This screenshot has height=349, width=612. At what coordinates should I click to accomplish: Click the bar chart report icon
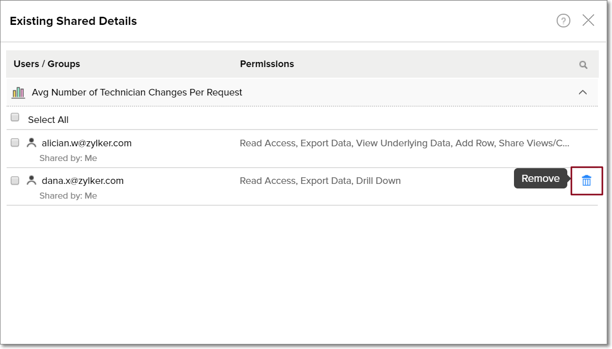pos(18,92)
